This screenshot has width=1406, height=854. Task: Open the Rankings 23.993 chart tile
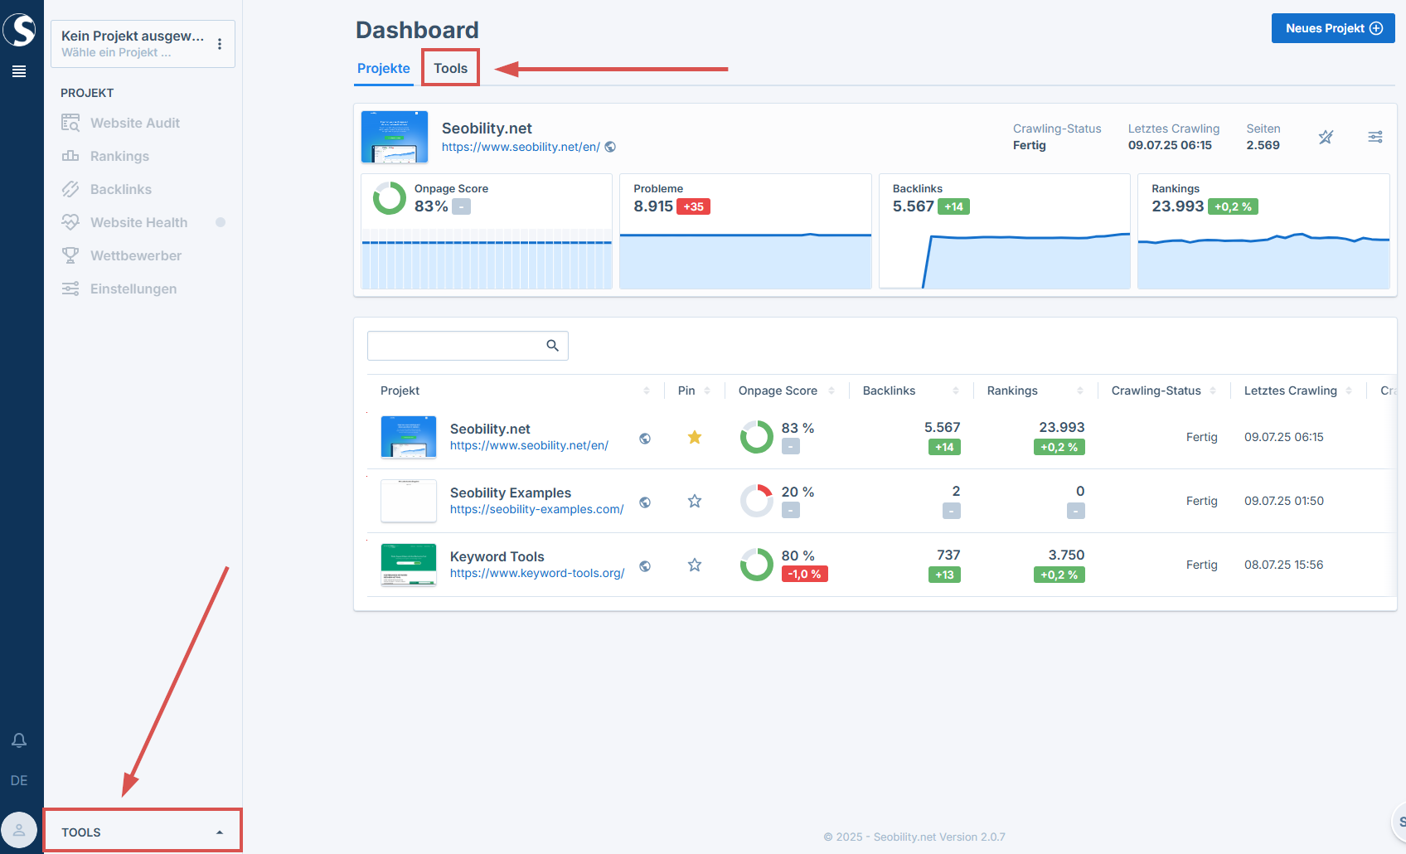click(1263, 231)
